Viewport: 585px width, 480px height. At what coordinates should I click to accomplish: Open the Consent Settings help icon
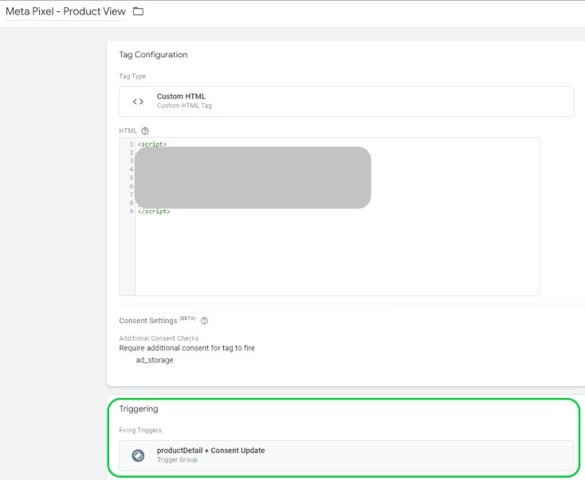(x=204, y=321)
